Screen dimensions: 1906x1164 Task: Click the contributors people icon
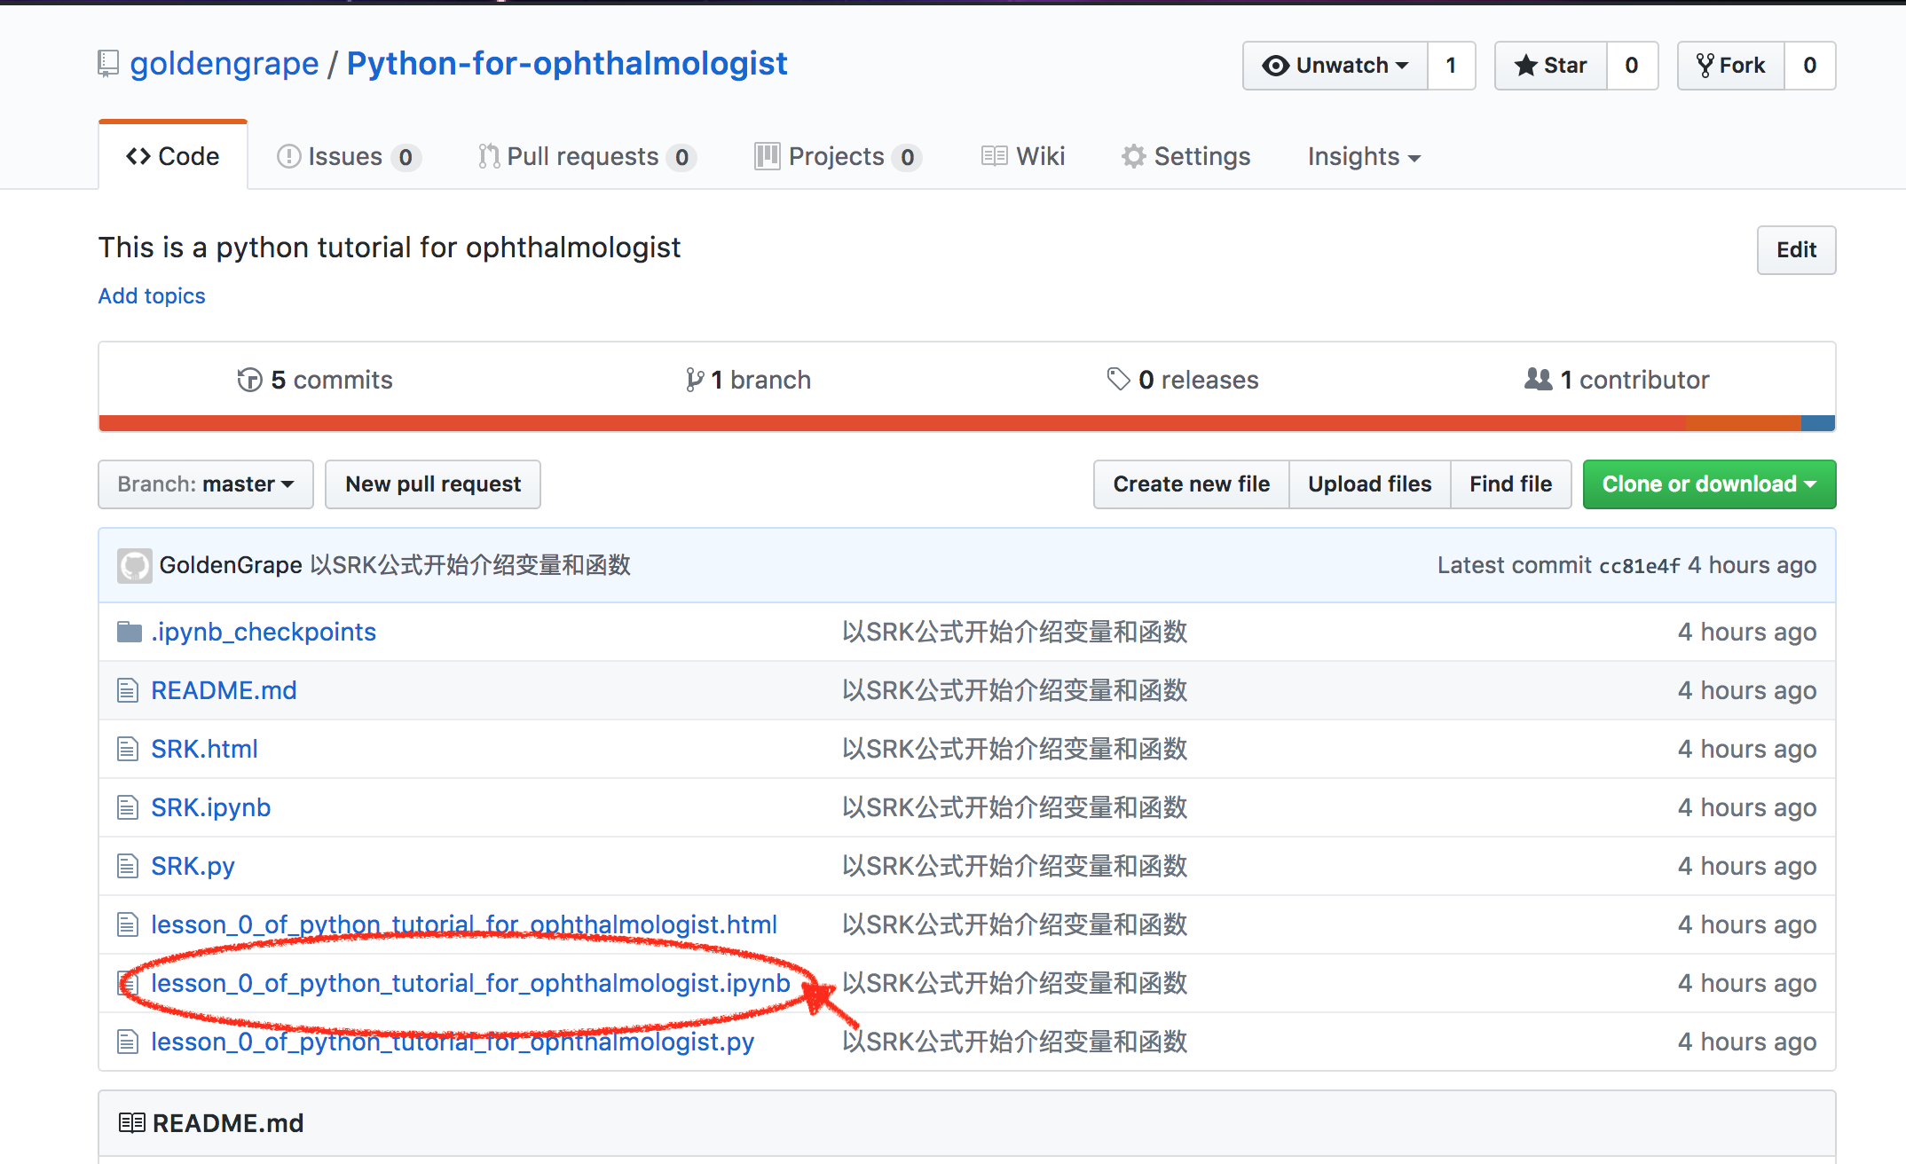click(1538, 379)
